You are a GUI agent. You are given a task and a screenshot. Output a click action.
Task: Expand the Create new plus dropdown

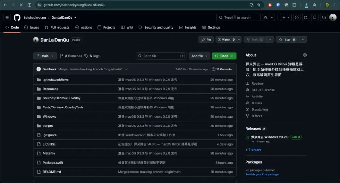click(x=286, y=18)
